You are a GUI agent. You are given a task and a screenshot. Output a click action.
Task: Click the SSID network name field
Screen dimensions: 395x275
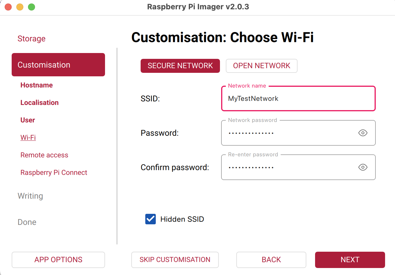coord(298,99)
